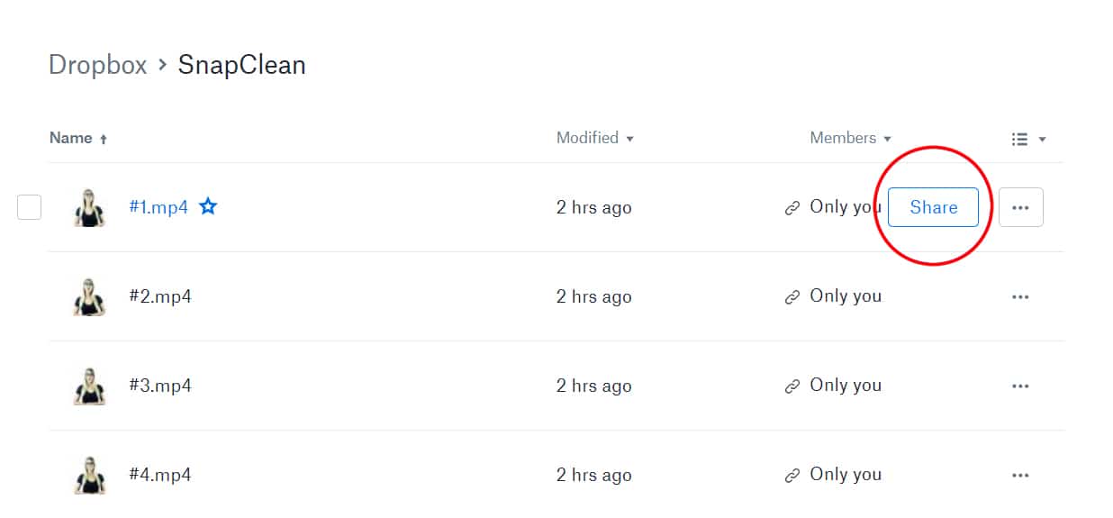The image size is (1113, 518).
Task: Select the #3.mp4 video thumbnail
Action: point(89,386)
